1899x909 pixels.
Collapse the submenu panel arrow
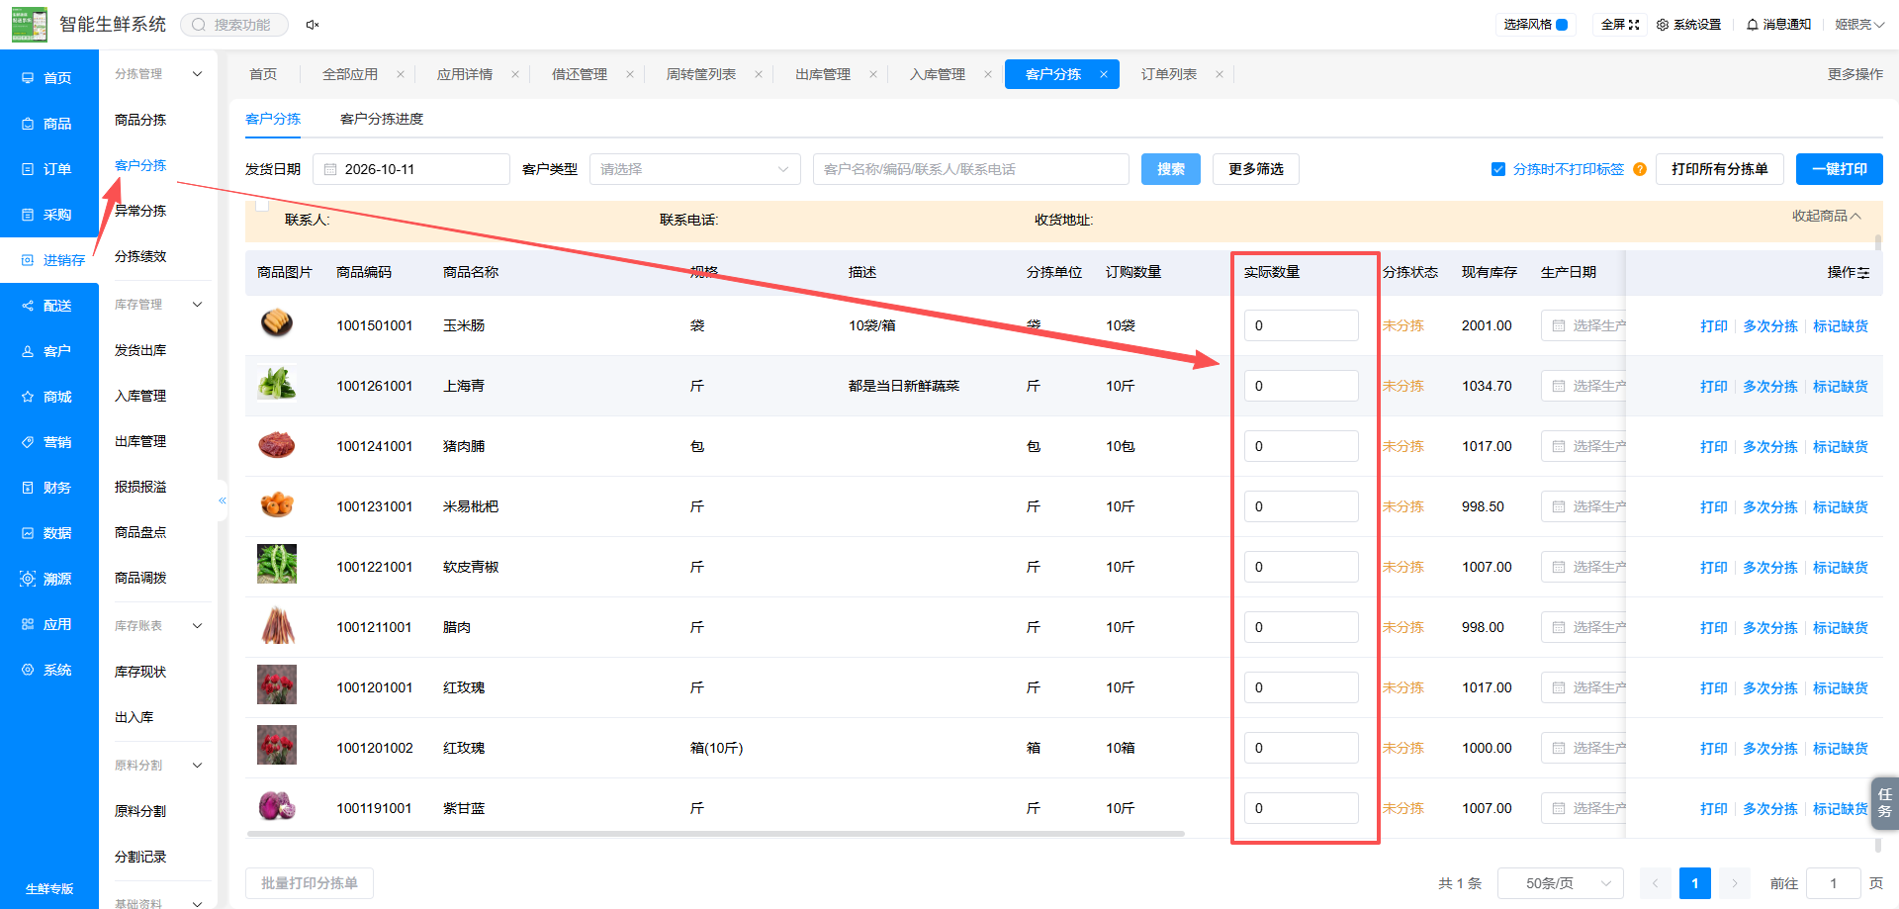(x=223, y=500)
